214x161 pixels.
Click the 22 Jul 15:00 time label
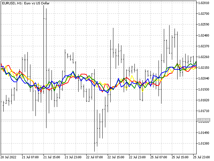point(116,157)
